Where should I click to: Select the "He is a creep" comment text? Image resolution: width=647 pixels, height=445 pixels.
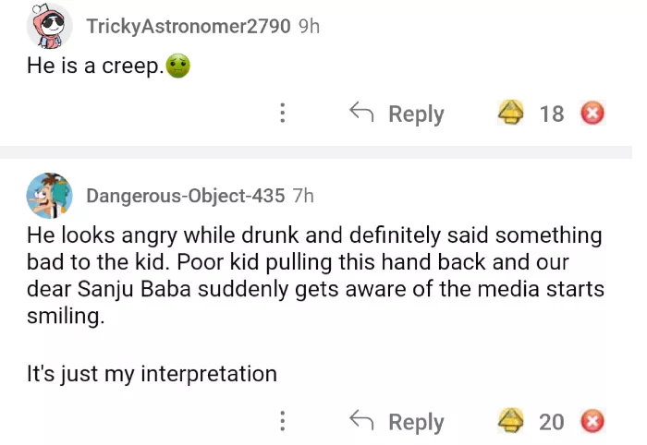point(94,67)
